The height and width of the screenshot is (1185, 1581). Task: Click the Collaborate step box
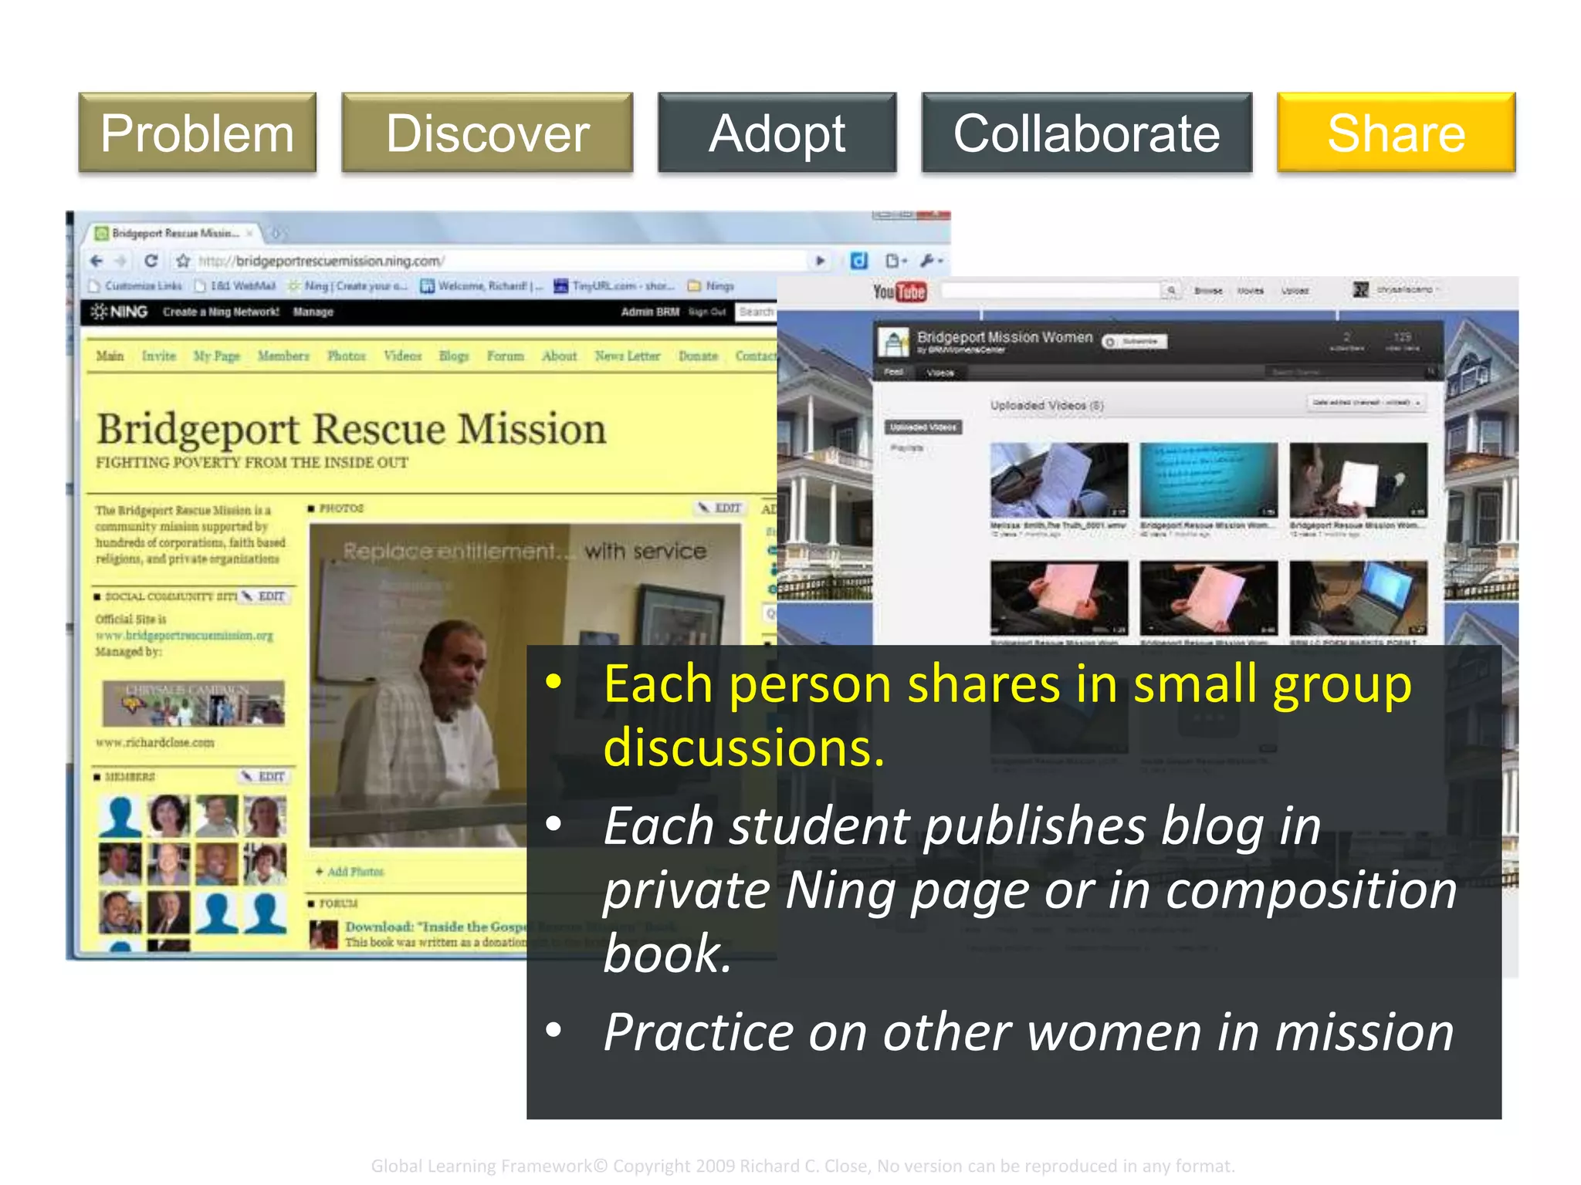1086,133
